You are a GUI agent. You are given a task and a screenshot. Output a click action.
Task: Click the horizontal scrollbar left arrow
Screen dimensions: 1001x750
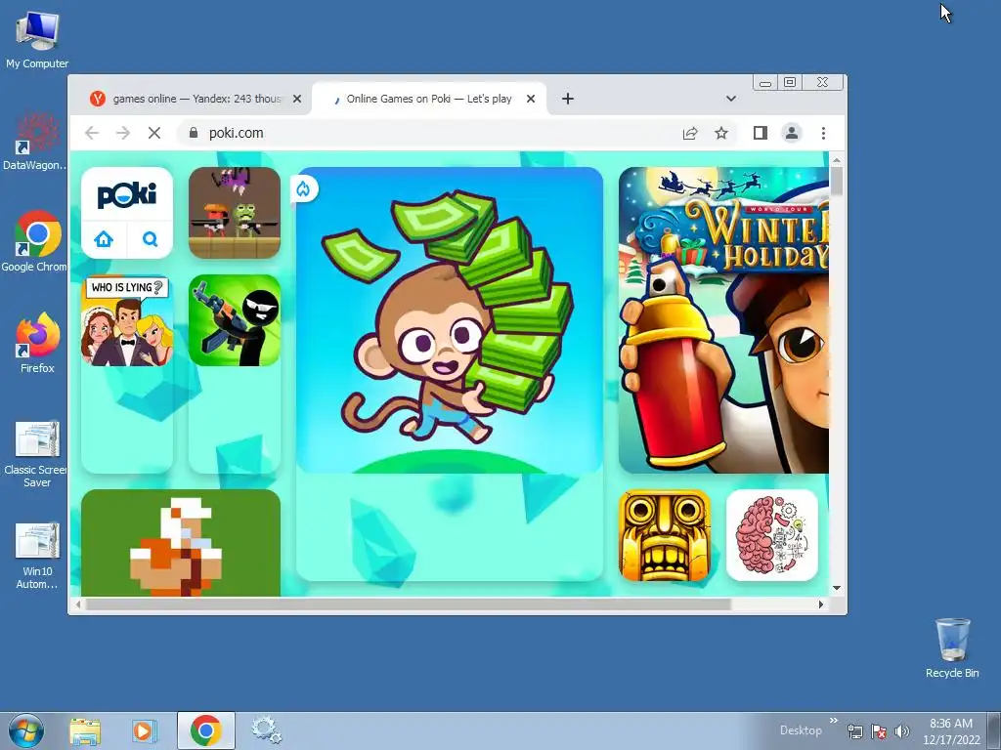tap(78, 604)
